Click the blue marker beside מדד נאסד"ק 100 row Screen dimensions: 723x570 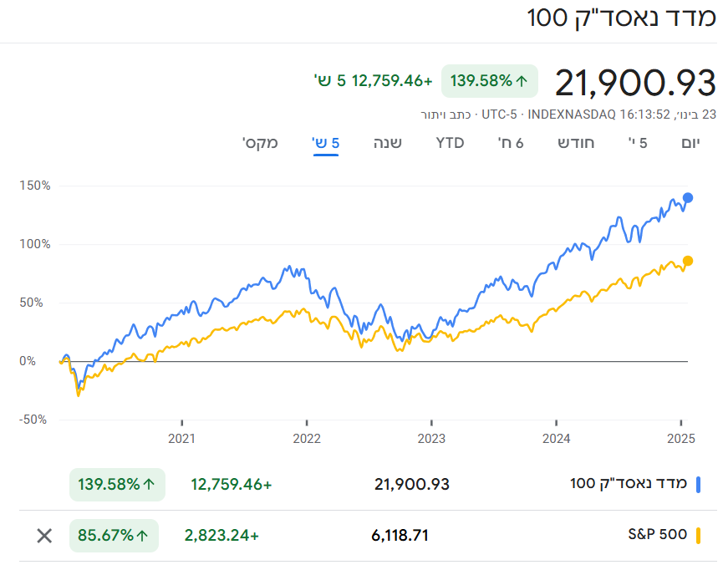click(698, 484)
